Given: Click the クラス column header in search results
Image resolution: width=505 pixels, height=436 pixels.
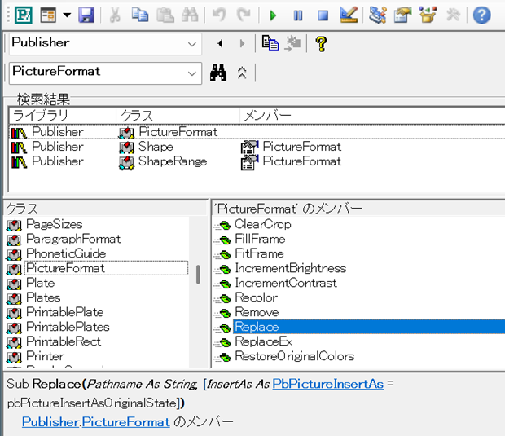Looking at the screenshot, I should click(x=178, y=116).
